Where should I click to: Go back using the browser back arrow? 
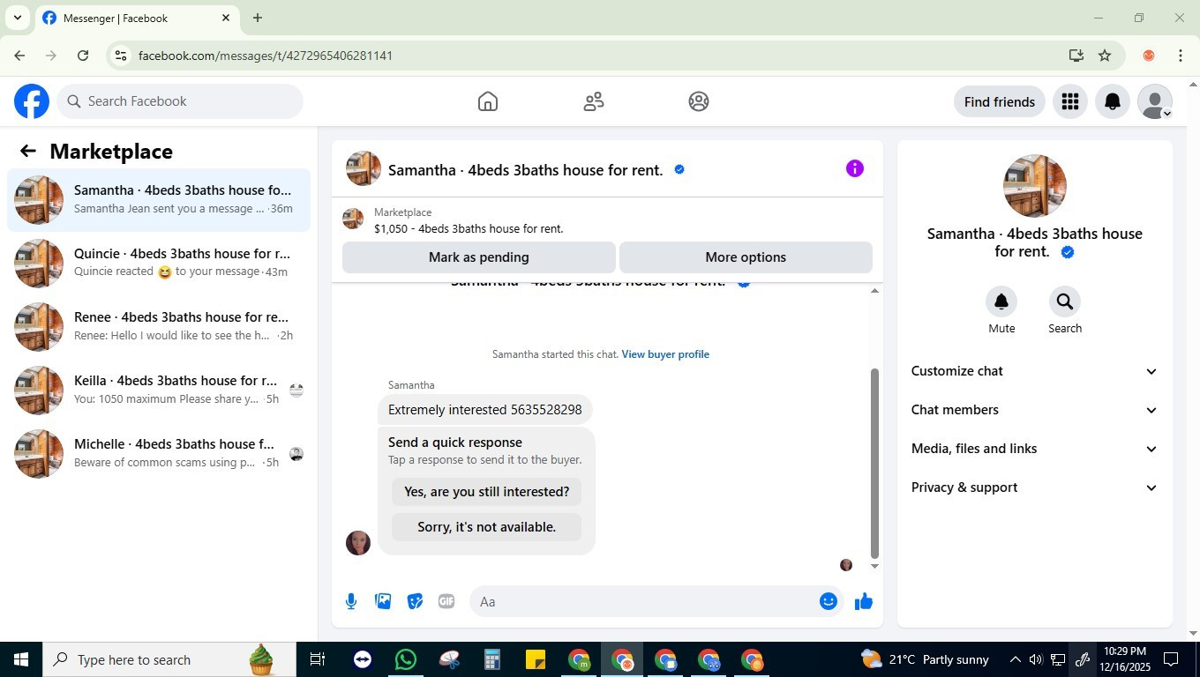[19, 56]
